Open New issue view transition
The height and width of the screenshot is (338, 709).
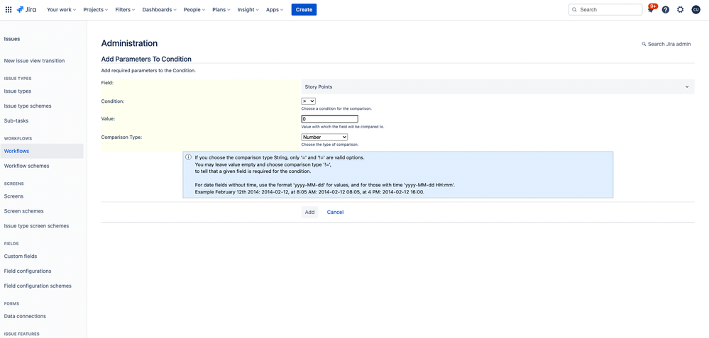(34, 61)
